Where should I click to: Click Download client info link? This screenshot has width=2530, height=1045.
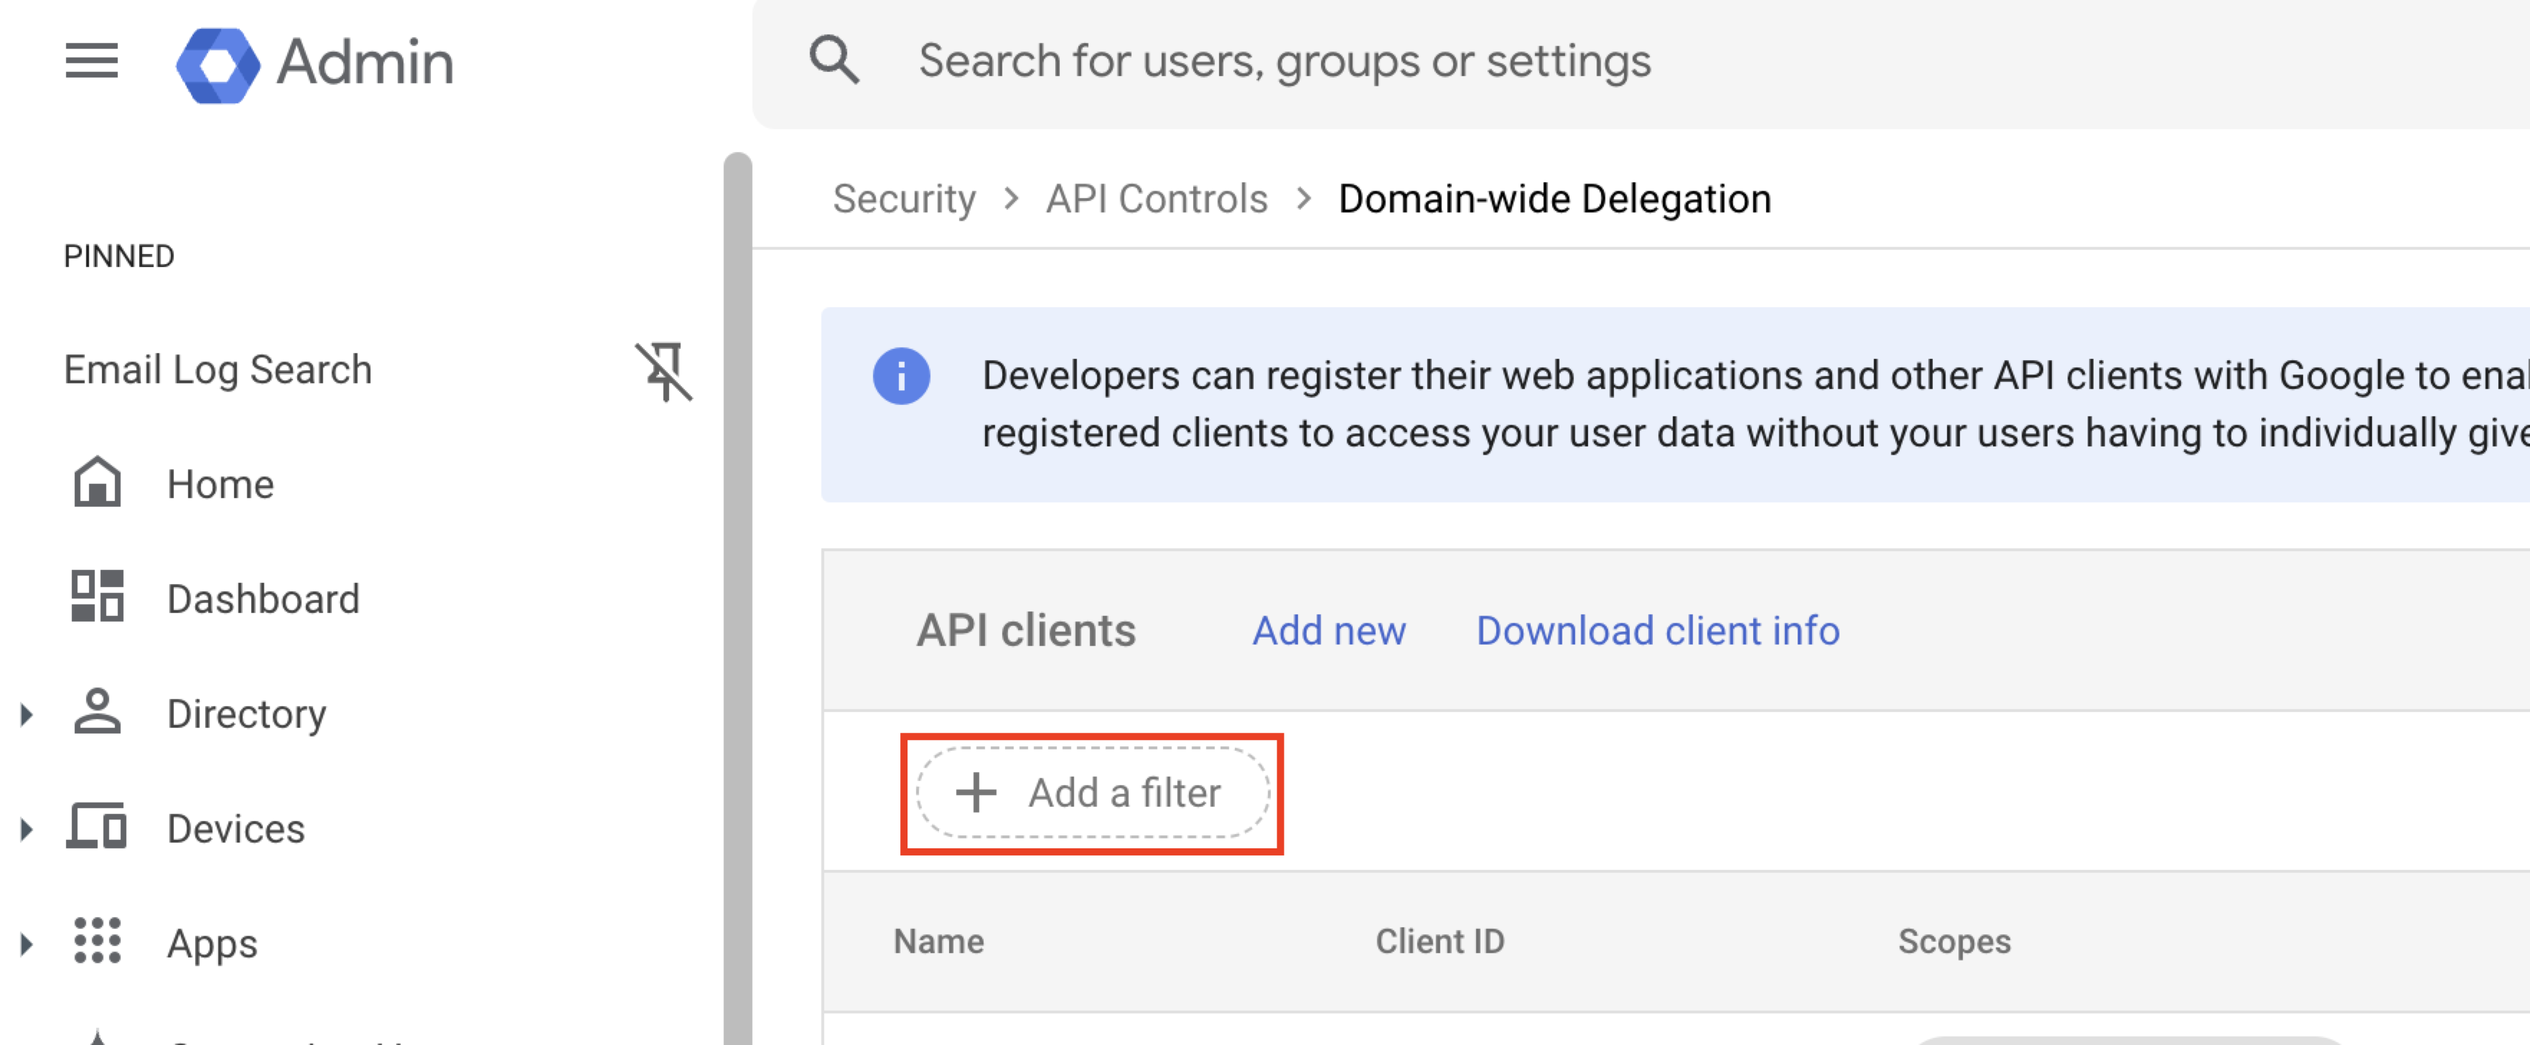pyautogui.click(x=1657, y=631)
